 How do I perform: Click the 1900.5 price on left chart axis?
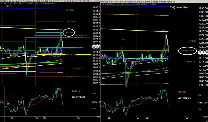pos(96,83)
